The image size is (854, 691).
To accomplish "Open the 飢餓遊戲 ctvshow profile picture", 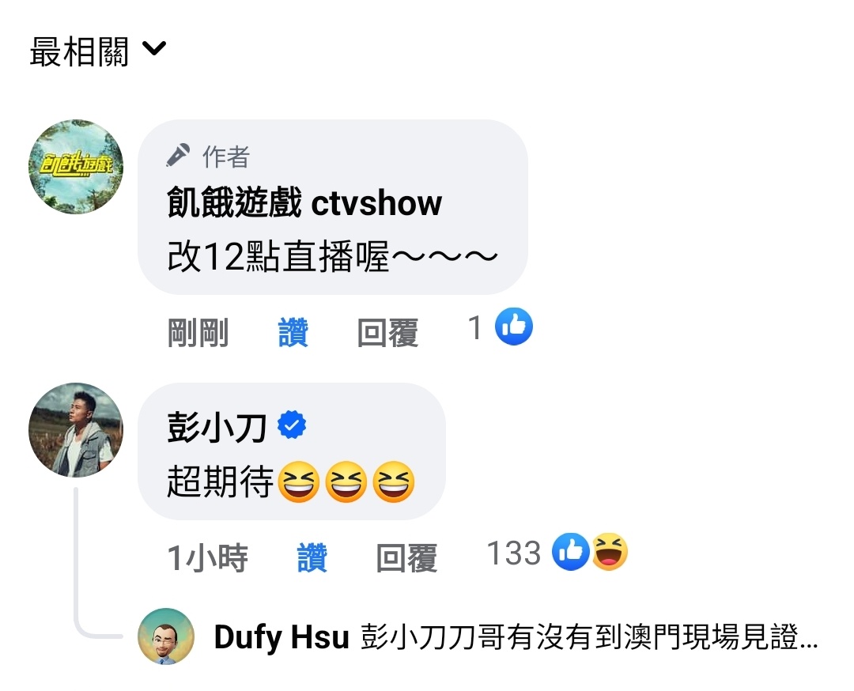I will [76, 167].
